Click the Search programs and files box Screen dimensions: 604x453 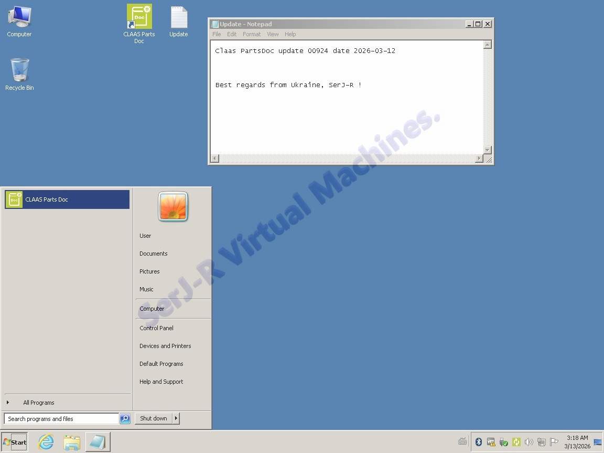tap(61, 419)
